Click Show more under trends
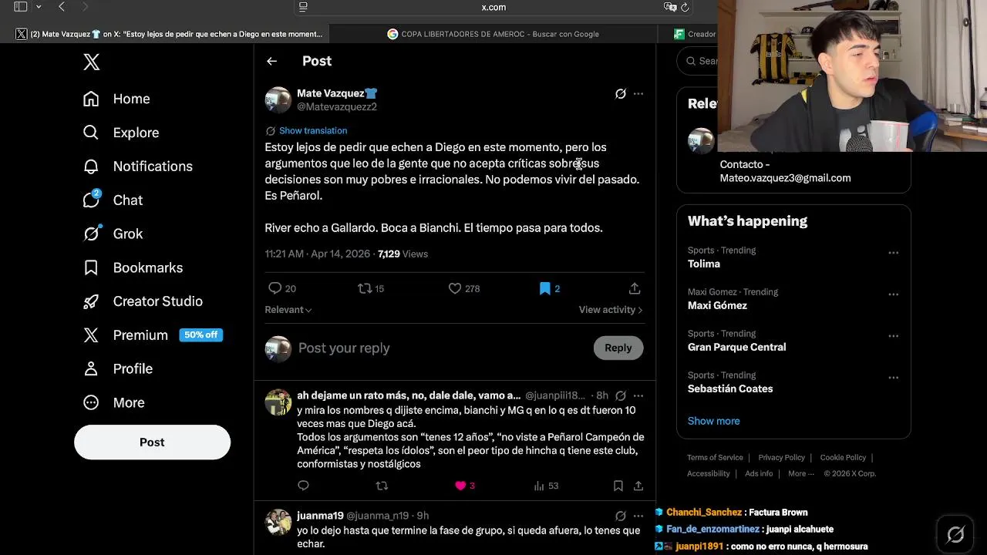Image resolution: width=987 pixels, height=555 pixels. [713, 421]
